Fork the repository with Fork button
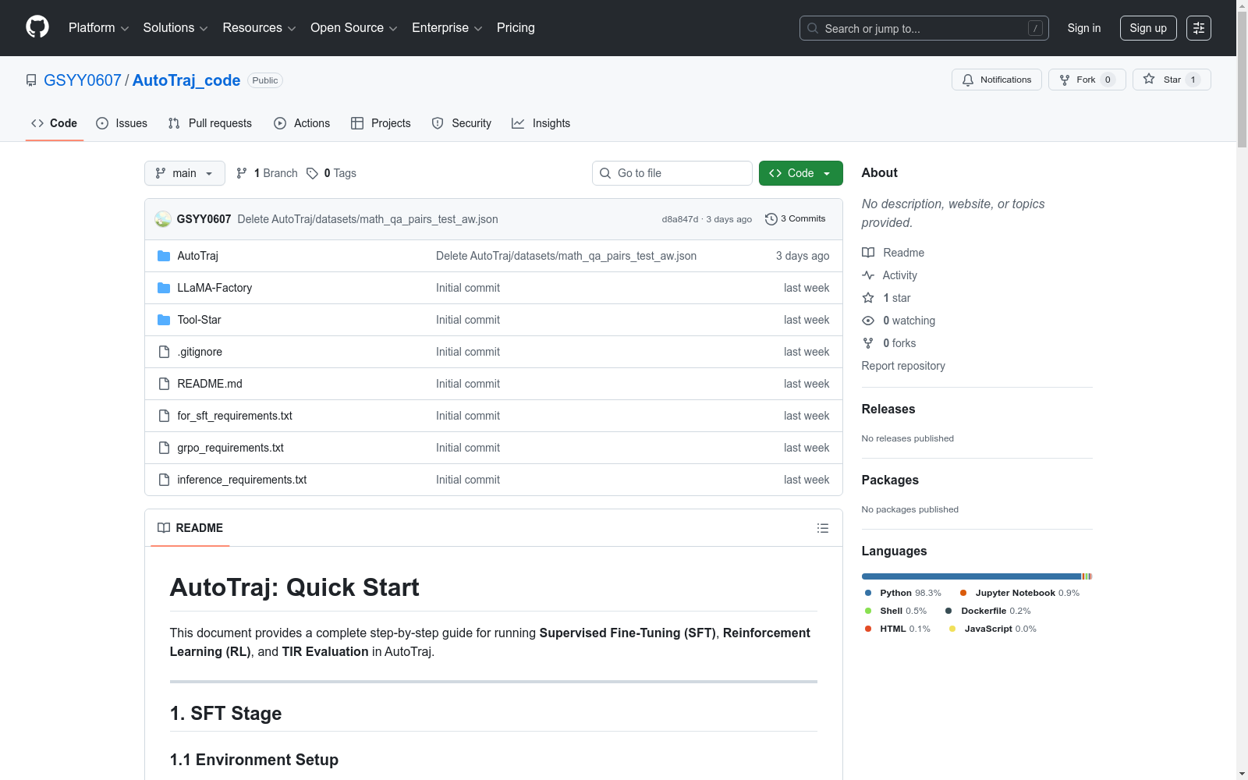The image size is (1248, 780). (1087, 80)
